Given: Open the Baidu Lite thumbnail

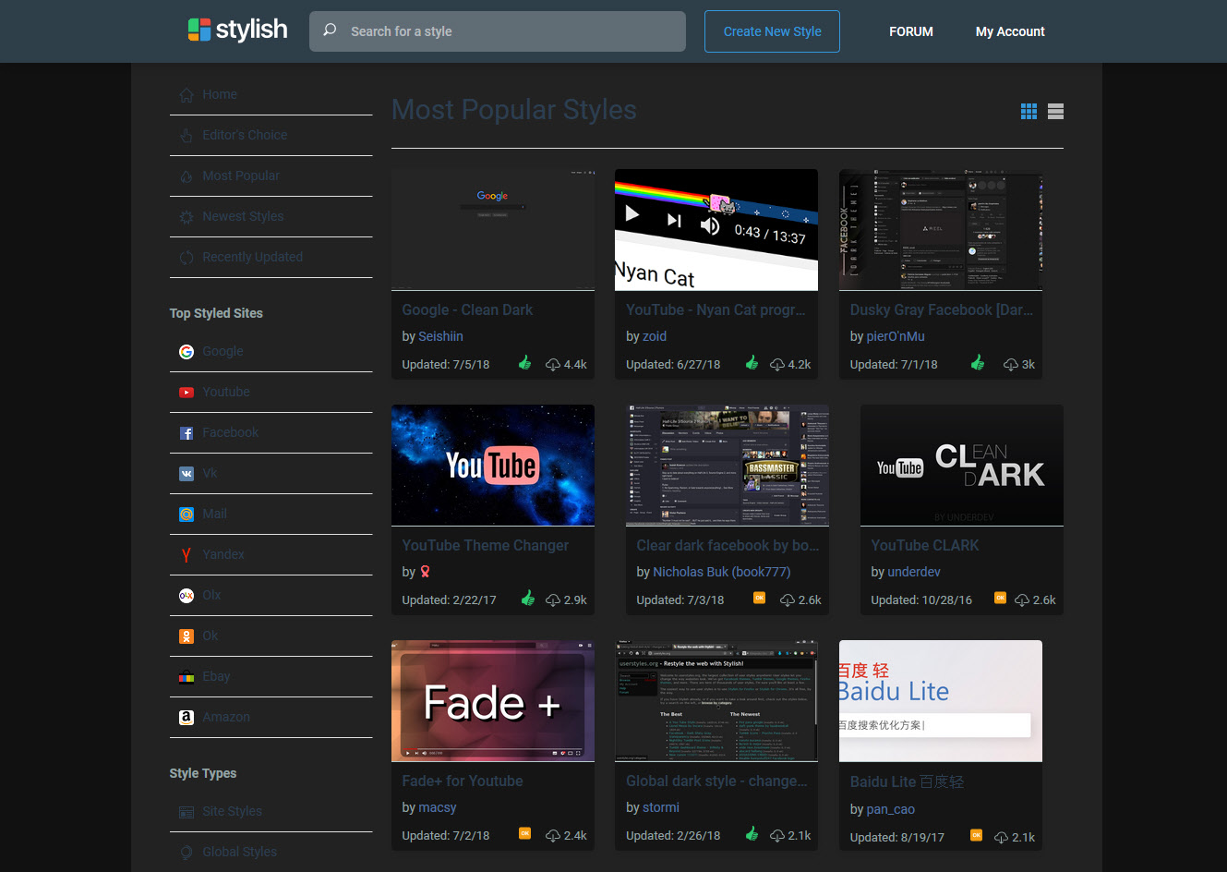Looking at the screenshot, I should pyautogui.click(x=941, y=701).
